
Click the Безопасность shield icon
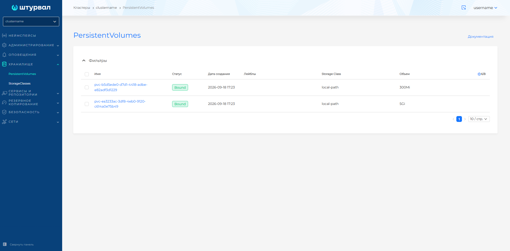tap(4, 112)
